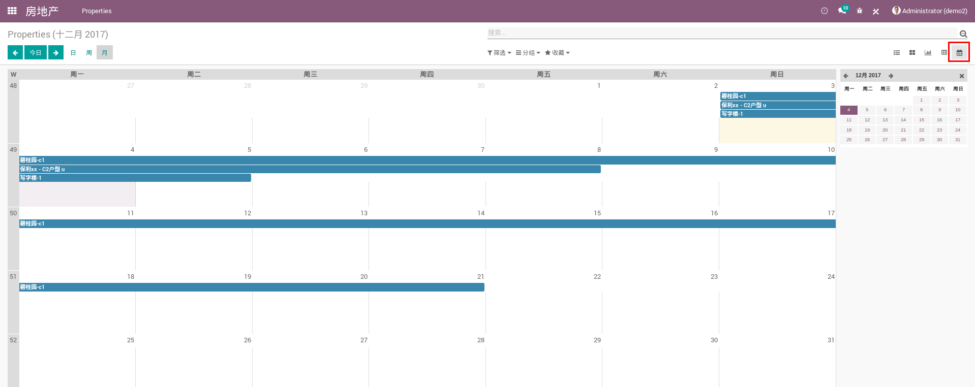Select the 月 (month) view mode
The height and width of the screenshot is (387, 975).
click(x=105, y=53)
